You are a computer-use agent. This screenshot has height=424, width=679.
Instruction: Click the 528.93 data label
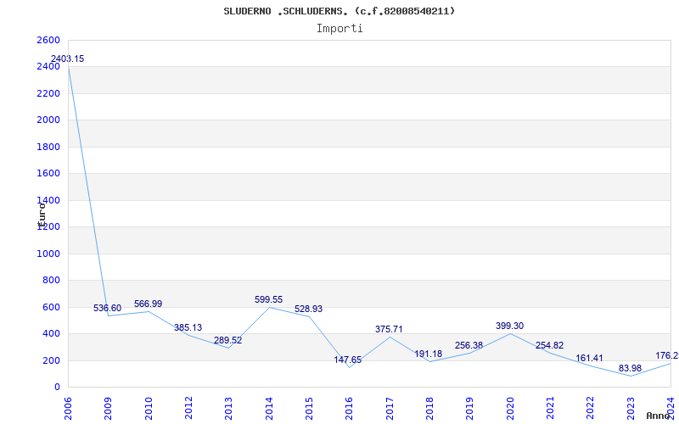click(x=308, y=309)
